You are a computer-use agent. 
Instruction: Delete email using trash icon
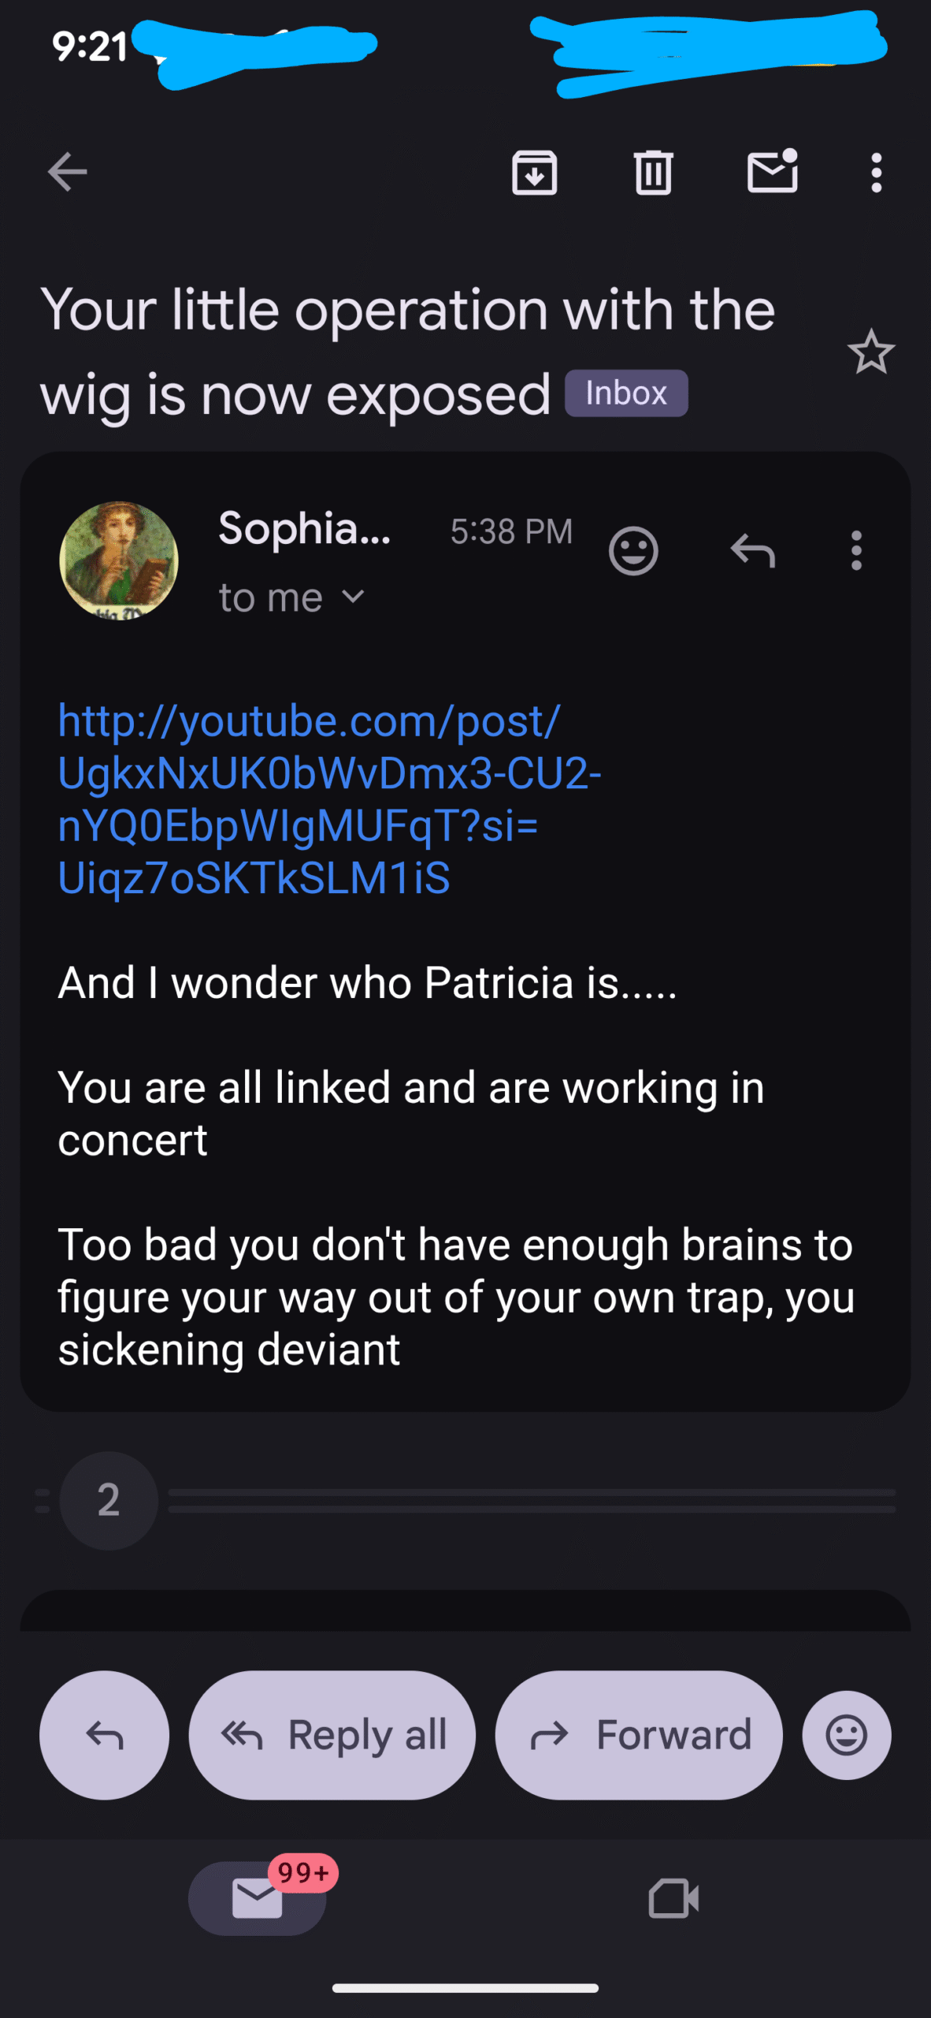[x=653, y=172]
